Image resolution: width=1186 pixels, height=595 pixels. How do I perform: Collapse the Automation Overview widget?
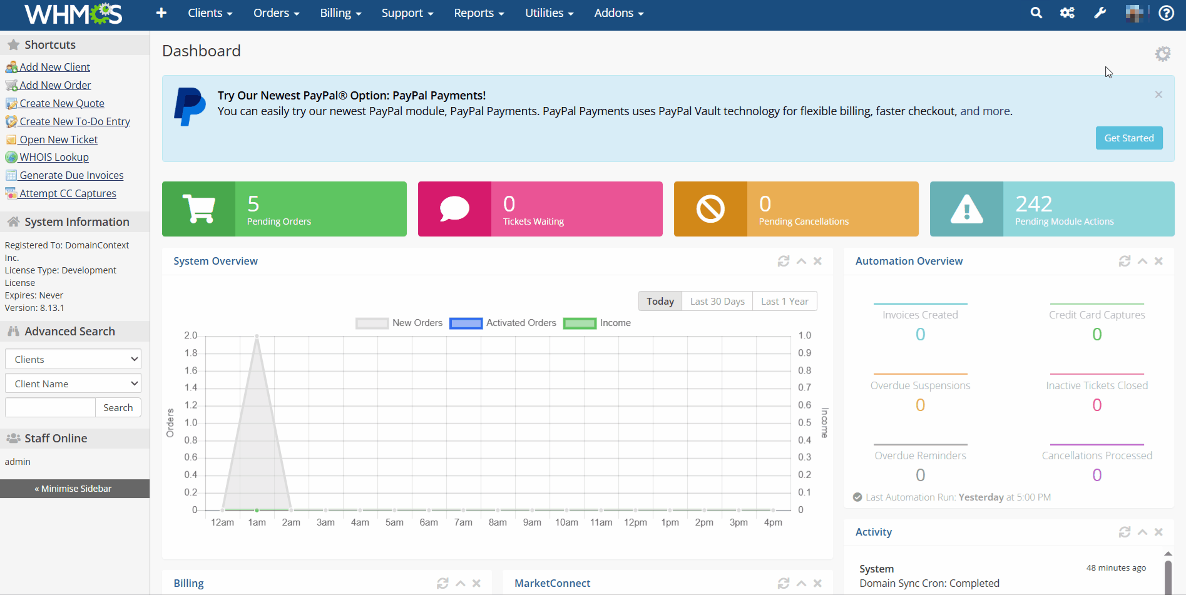pos(1142,262)
